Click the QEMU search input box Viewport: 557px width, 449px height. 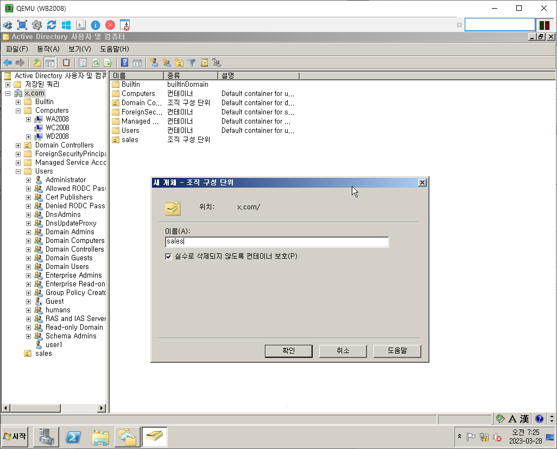pos(500,25)
